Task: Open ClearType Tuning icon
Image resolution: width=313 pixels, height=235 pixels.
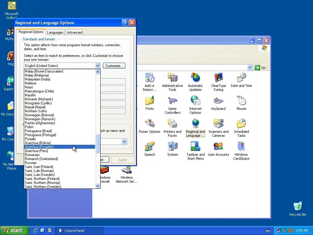Action: click(x=218, y=77)
